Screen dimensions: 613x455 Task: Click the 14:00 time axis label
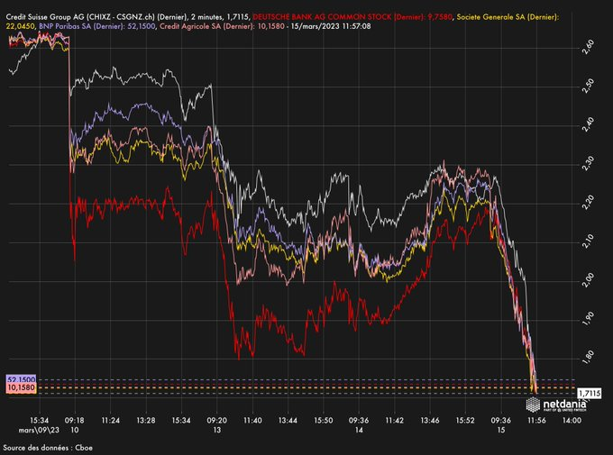tap(573, 420)
